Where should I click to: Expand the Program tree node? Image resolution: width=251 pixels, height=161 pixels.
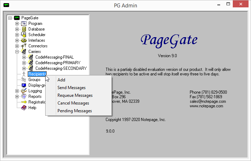click(x=17, y=24)
